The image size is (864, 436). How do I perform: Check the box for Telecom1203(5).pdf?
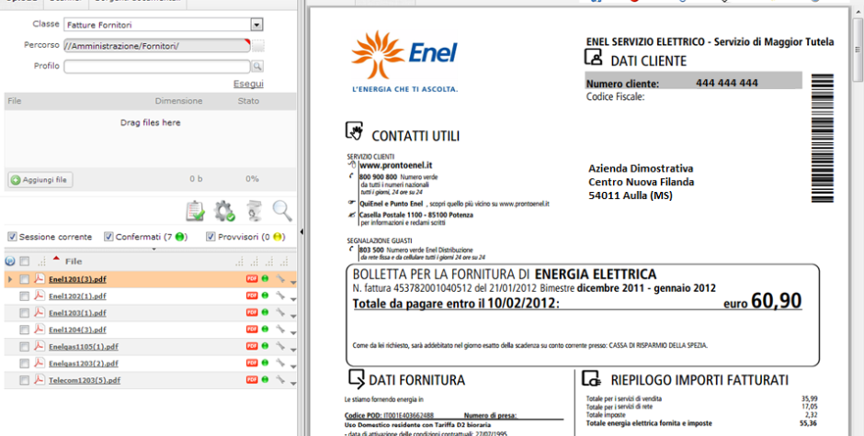pyautogui.click(x=24, y=380)
